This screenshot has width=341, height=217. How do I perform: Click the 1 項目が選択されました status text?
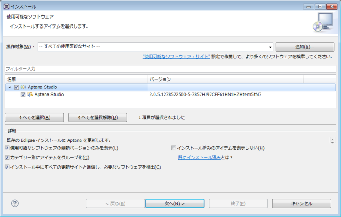pos(161,117)
